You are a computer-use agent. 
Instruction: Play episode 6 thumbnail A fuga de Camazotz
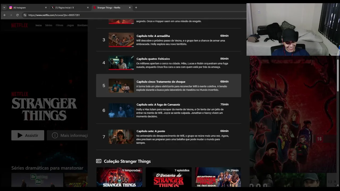coord(121,110)
